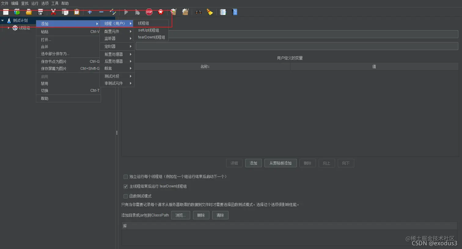Click the 从剪贴板添加 button
This screenshot has width=462, height=249.
(280, 163)
